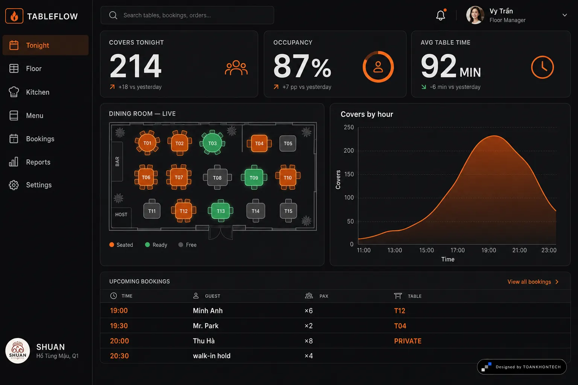The image size is (578, 385).
Task: Click Designed by TOANKHONTECH badge
Action: [522, 367]
